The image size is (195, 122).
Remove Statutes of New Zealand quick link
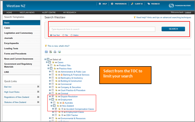pyautogui.click(x=38, y=102)
